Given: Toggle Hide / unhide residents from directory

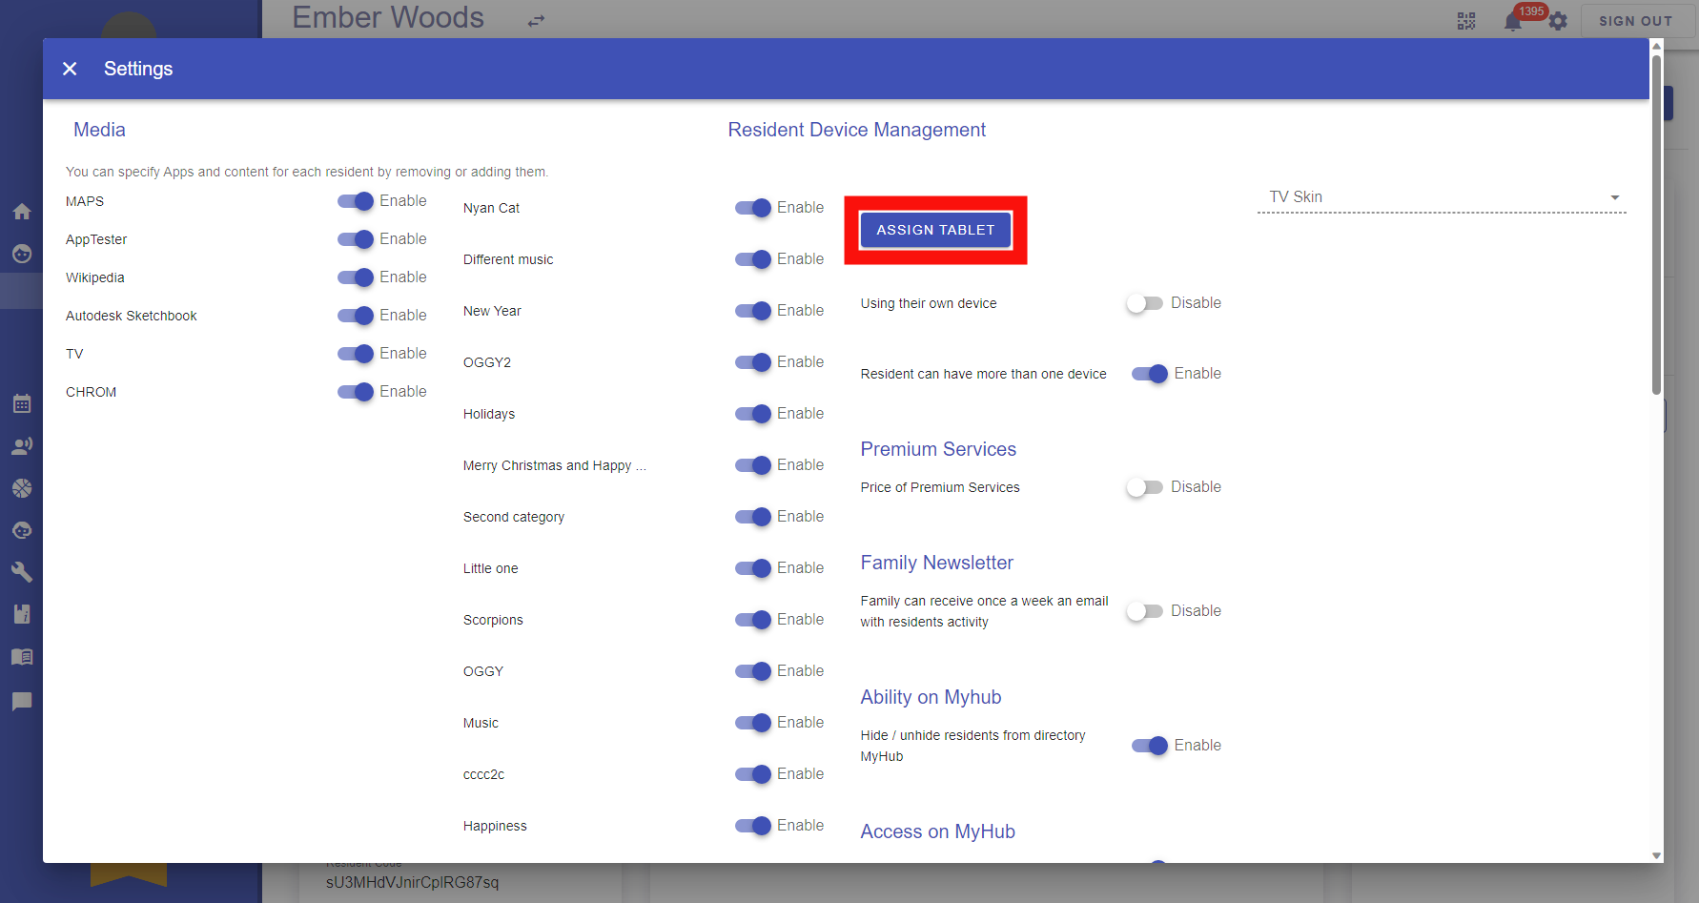Looking at the screenshot, I should point(1150,746).
